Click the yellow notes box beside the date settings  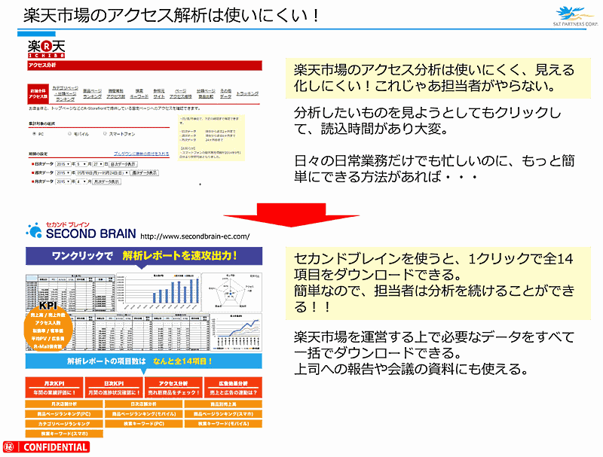(x=211, y=137)
